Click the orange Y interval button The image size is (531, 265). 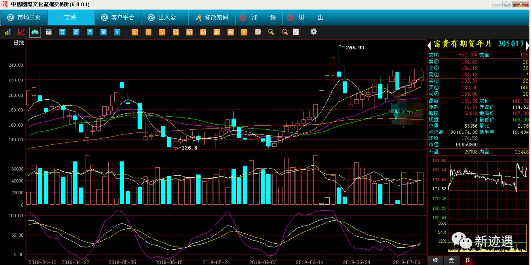pos(244,32)
